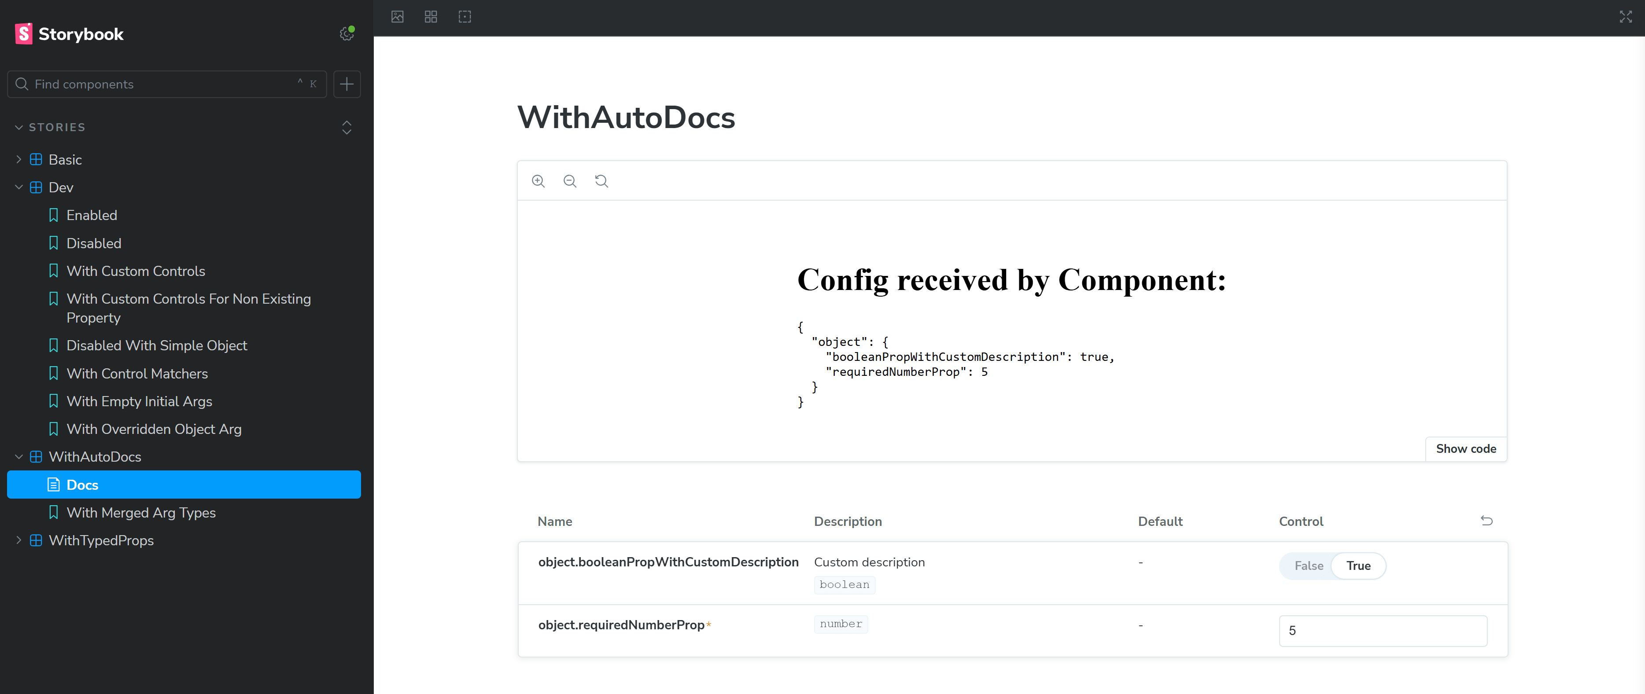Click the Storybook logo icon
The width and height of the screenshot is (1645, 694).
pos(21,33)
